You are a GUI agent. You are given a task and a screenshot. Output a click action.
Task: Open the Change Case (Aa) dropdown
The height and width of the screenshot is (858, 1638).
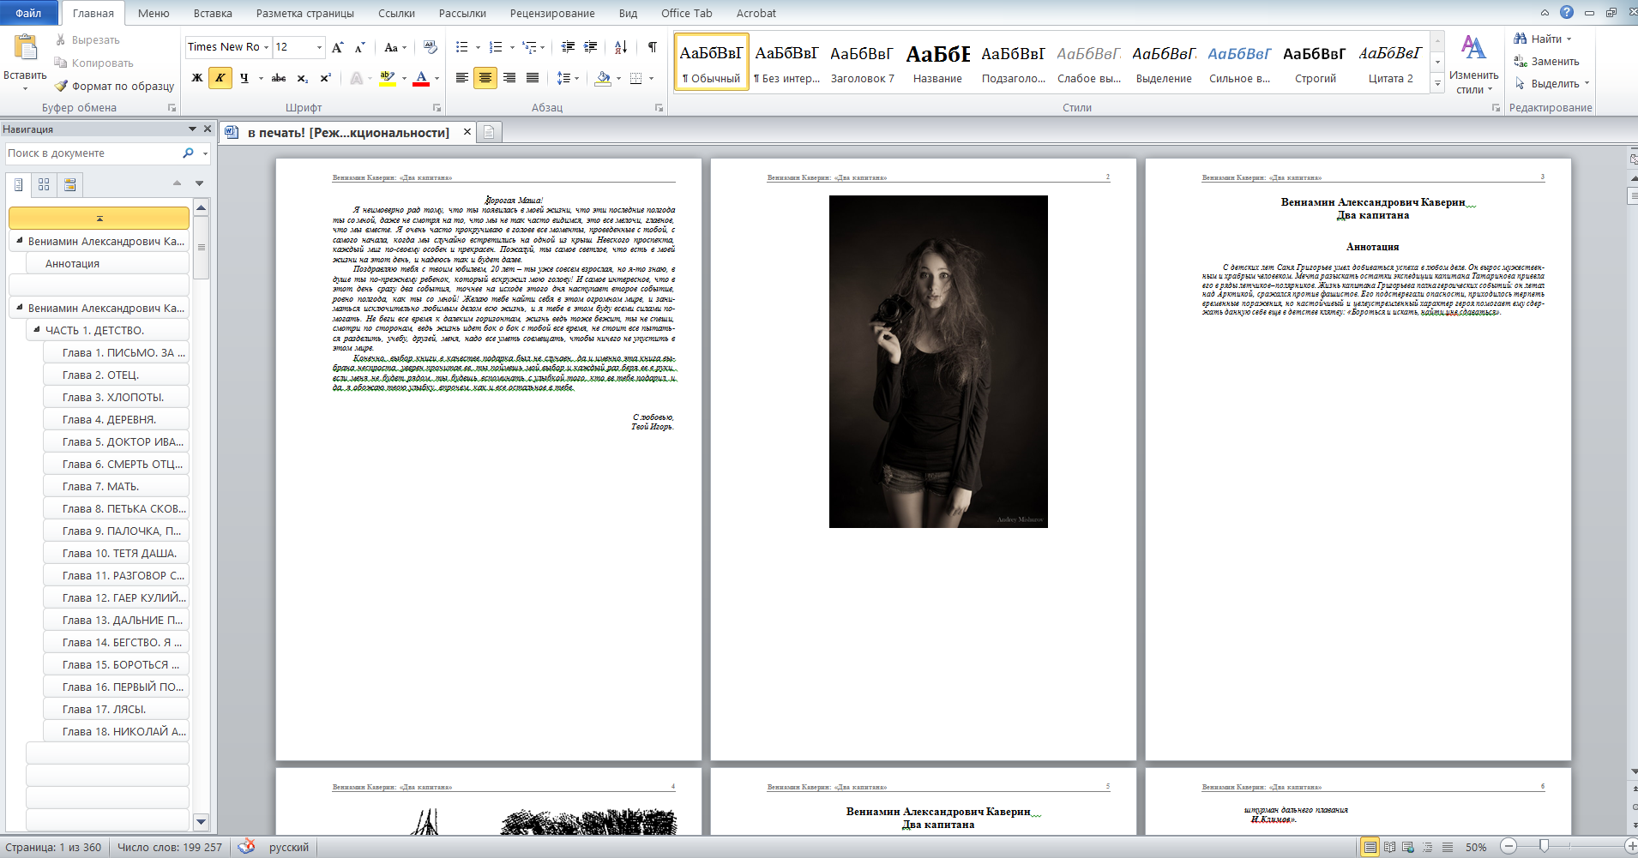point(394,47)
